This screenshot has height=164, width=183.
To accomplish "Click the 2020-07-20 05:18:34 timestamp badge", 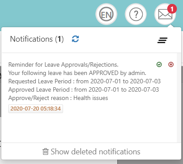I will (x=35, y=109).
